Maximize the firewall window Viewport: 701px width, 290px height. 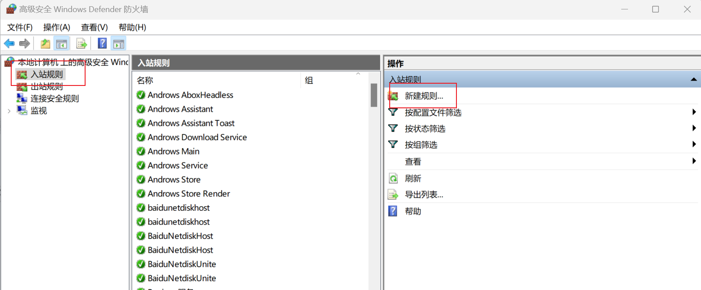click(x=655, y=9)
